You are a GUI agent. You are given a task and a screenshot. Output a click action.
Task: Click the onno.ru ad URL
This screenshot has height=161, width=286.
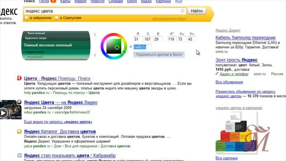(x=222, y=52)
